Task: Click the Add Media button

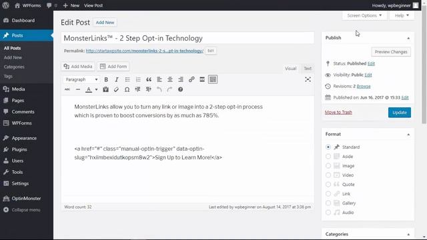Action: point(78,67)
